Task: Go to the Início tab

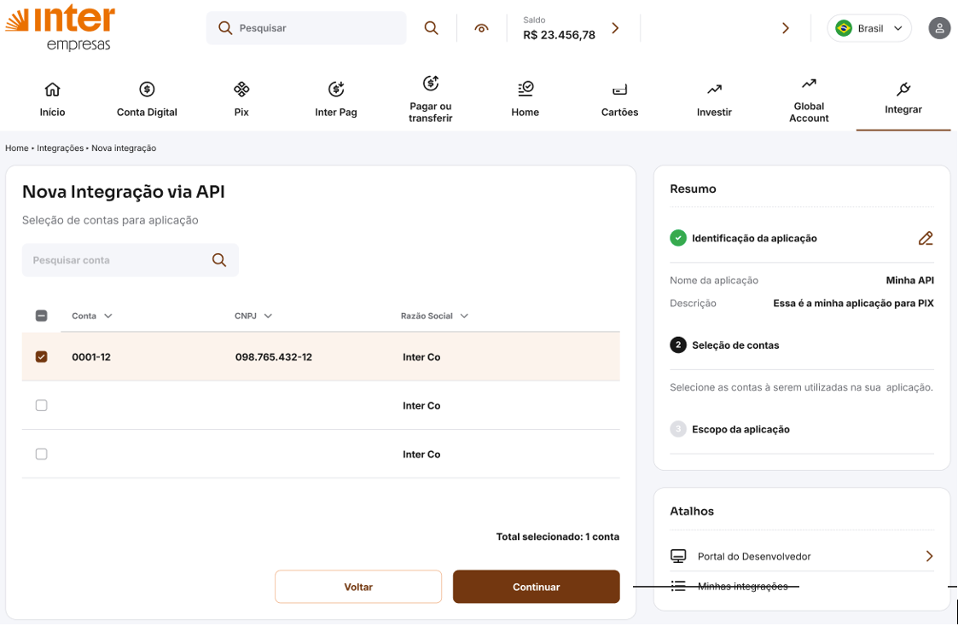Action: click(52, 100)
